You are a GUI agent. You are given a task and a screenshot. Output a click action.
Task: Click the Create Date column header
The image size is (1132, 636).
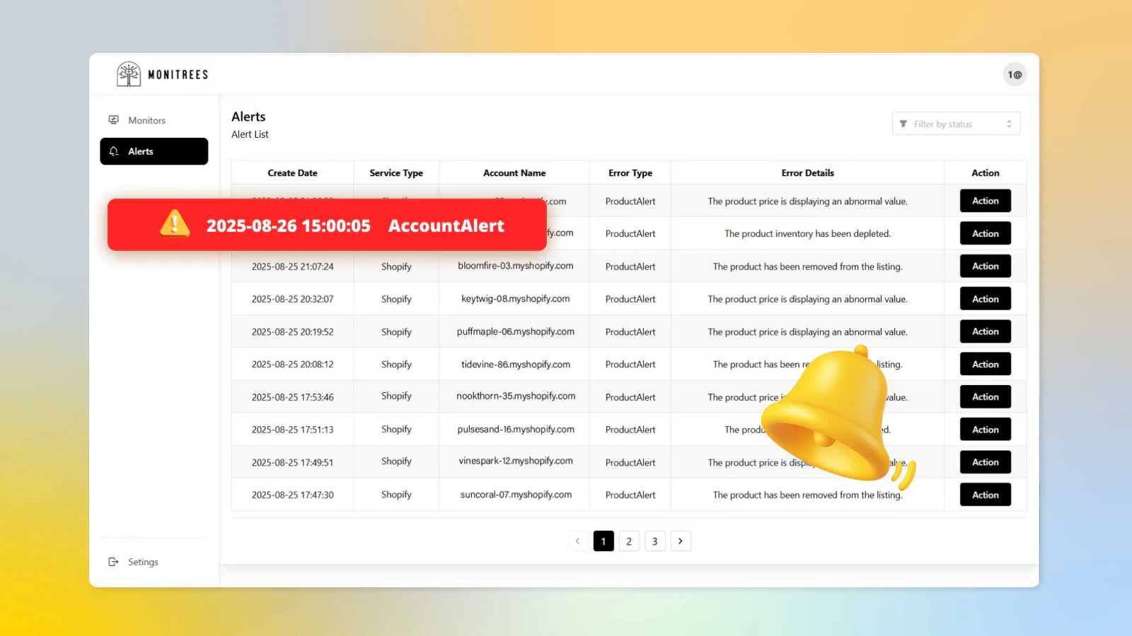(x=292, y=172)
